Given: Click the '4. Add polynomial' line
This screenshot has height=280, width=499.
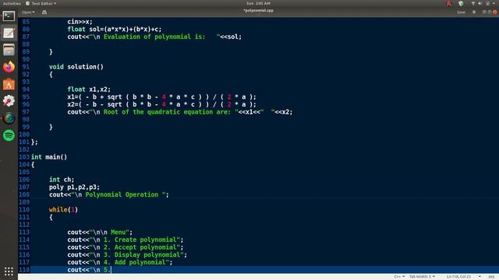Looking at the screenshot, I should click(119, 262).
